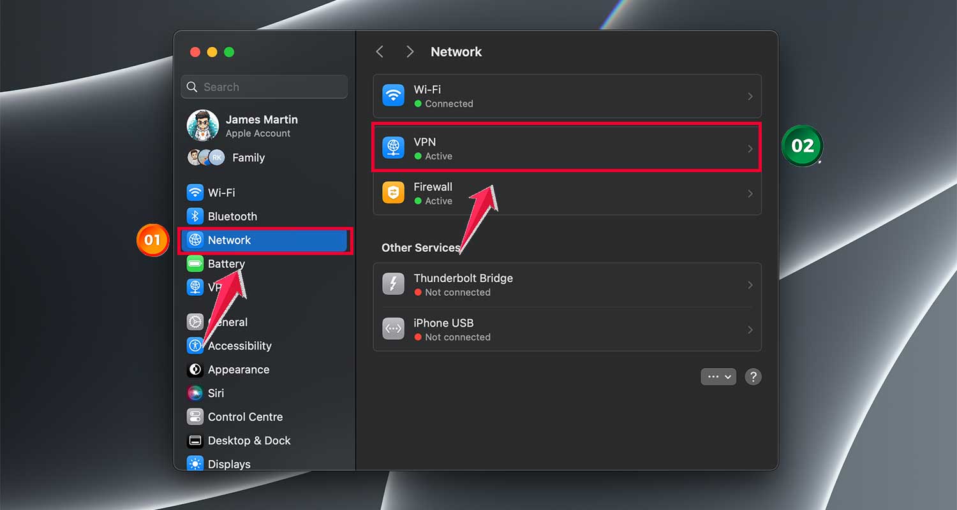Click the Wi-Fi icon in sidebar
Viewport: 957px width, 510px height.
tap(195, 193)
